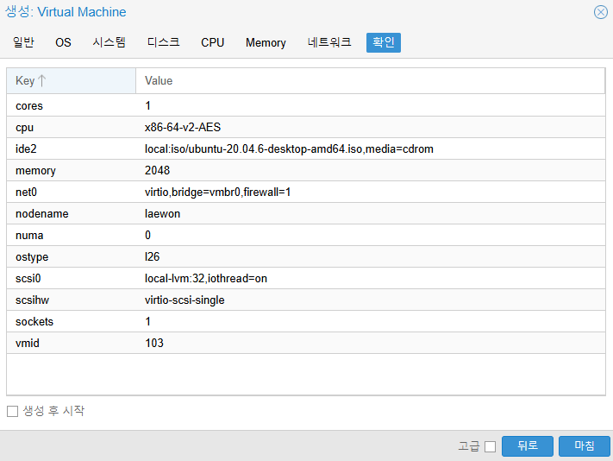Click the sort ascending arrow in Key header
Viewport: 613px width, 461px height.
pos(42,80)
